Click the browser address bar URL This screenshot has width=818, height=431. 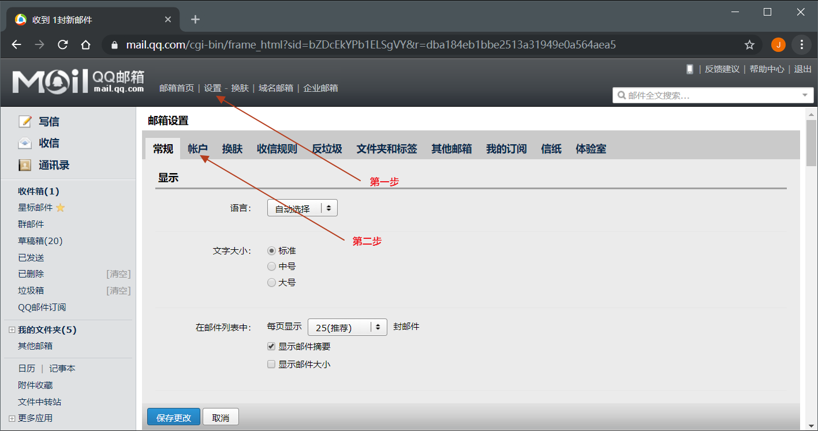(371, 44)
